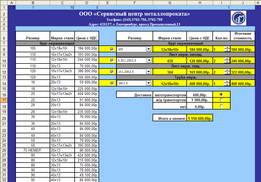Select column header J

point(243,3)
